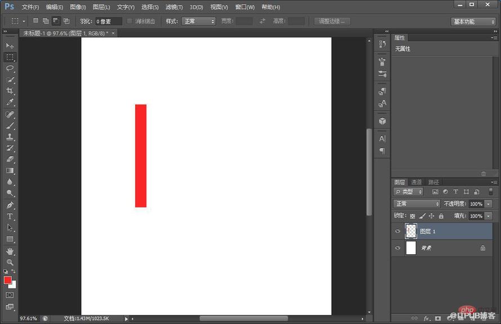Close the 未标题-1 document tab
Screen dimensions: 501x324
113,33
